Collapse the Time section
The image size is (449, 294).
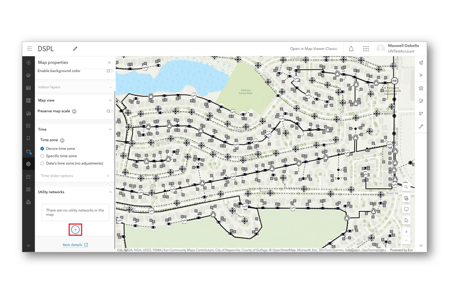(x=110, y=130)
